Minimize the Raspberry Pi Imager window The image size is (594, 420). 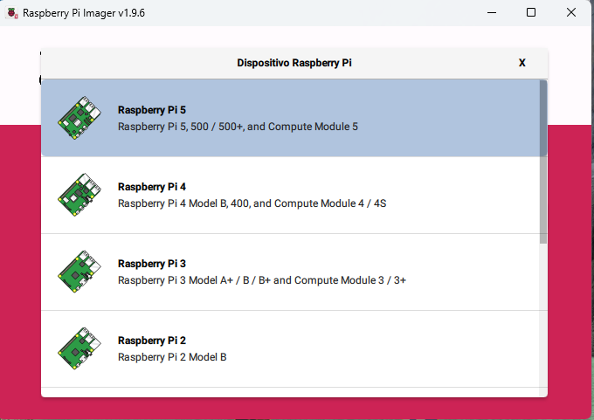click(492, 13)
